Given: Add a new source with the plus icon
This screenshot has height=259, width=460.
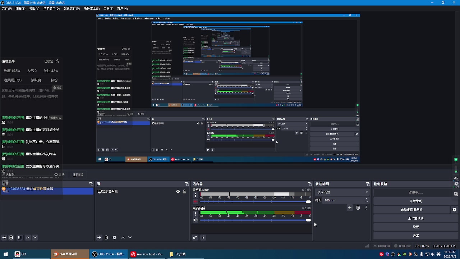Looking at the screenshot, I should (x=99, y=237).
